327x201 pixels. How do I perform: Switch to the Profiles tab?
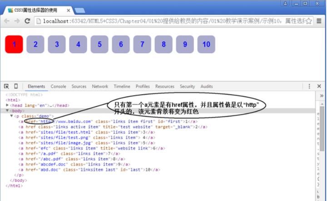coord(143,86)
